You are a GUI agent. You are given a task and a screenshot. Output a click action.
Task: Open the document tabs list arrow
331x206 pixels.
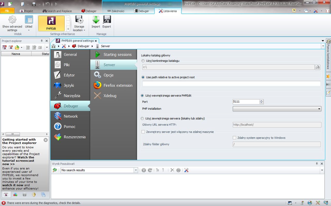click(x=323, y=41)
